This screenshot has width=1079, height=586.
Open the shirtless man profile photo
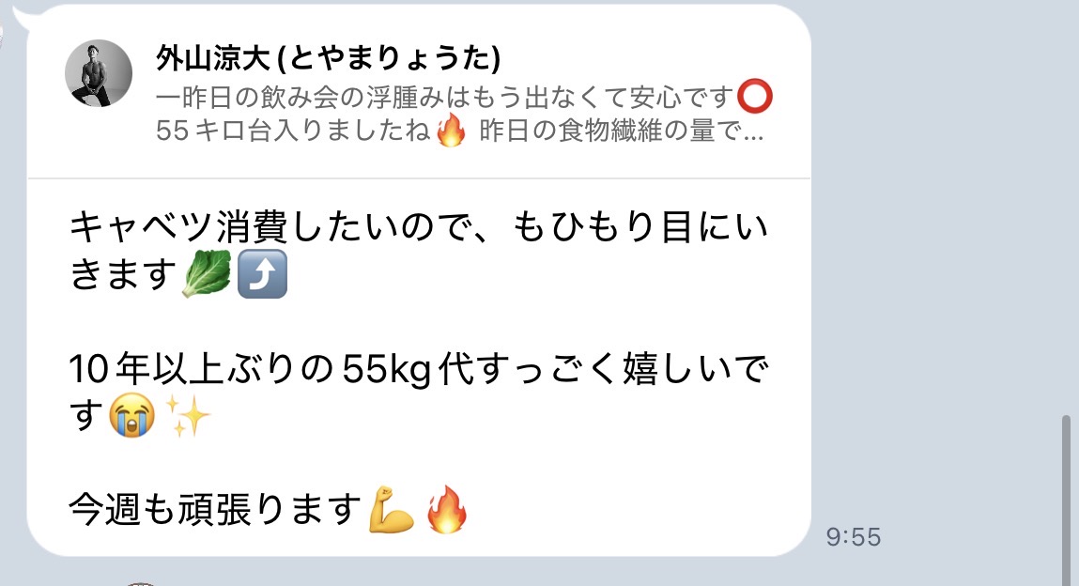99,73
